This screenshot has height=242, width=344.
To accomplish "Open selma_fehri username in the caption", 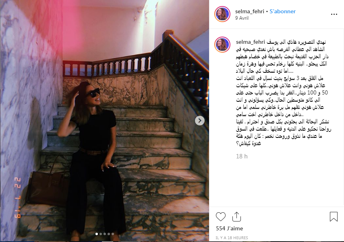I will coord(250,42).
